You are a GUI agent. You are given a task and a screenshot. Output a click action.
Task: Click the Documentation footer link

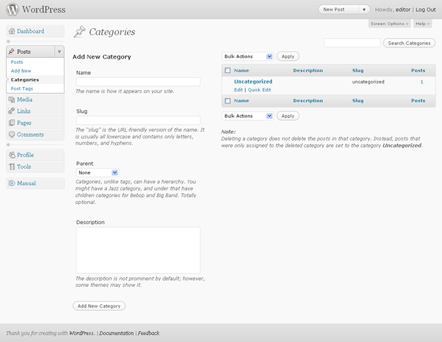point(116,333)
